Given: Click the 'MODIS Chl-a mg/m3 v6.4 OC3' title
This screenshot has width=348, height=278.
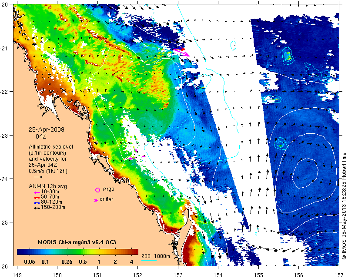Looking at the screenshot, I should [77, 242].
